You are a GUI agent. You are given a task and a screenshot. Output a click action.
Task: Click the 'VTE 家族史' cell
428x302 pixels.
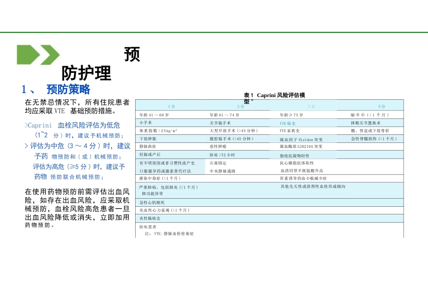coord(290,131)
